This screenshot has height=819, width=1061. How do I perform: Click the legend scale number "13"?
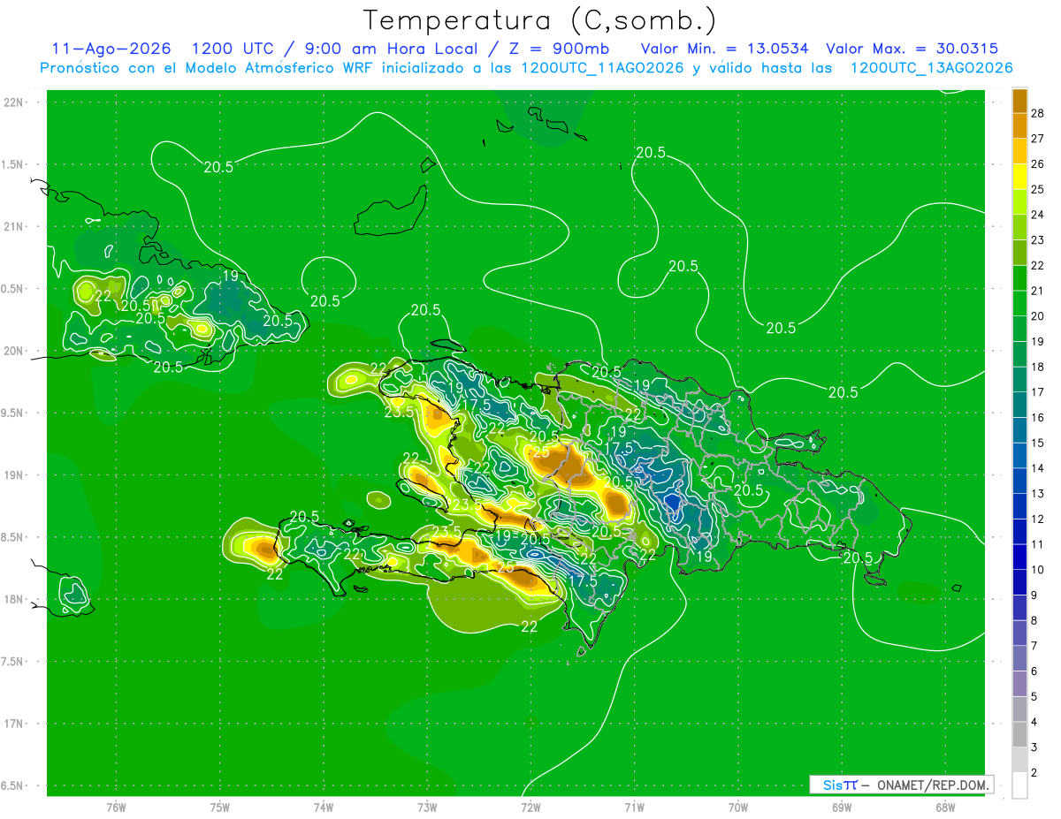click(x=1038, y=493)
